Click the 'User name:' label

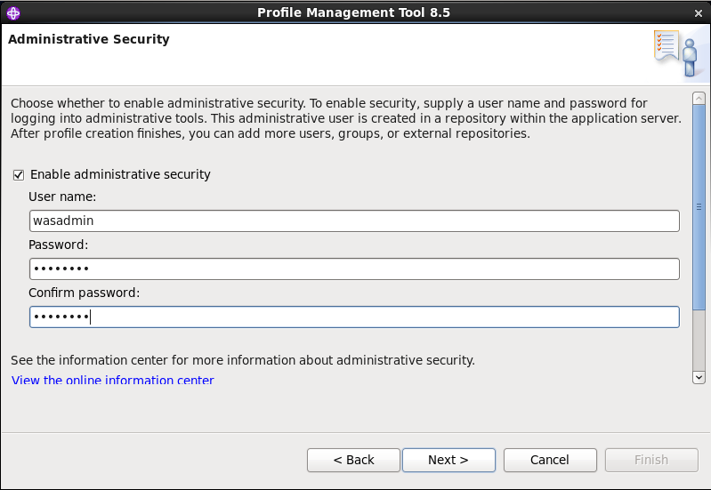pos(62,197)
